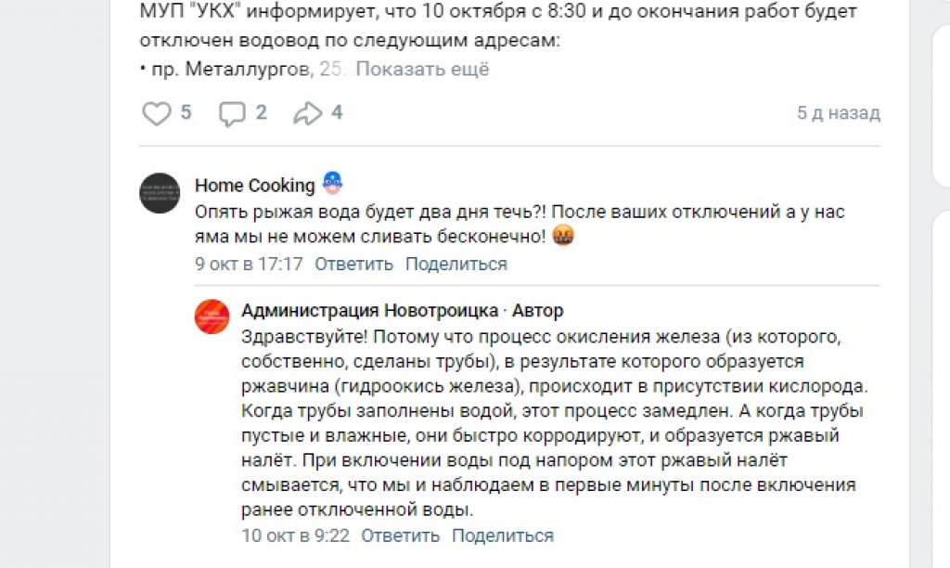The width and height of the screenshot is (950, 568).
Task: Open the post's 5 д назад timestamp
Action: point(838,113)
